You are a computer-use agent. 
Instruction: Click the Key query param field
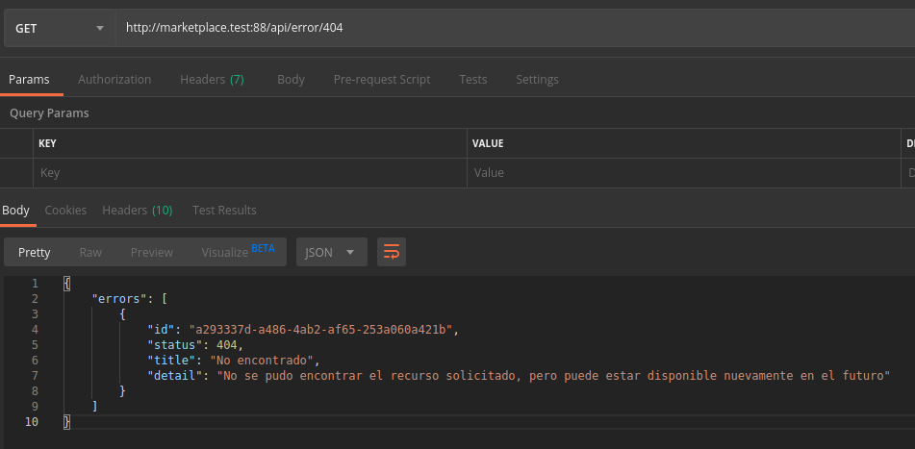[250, 173]
